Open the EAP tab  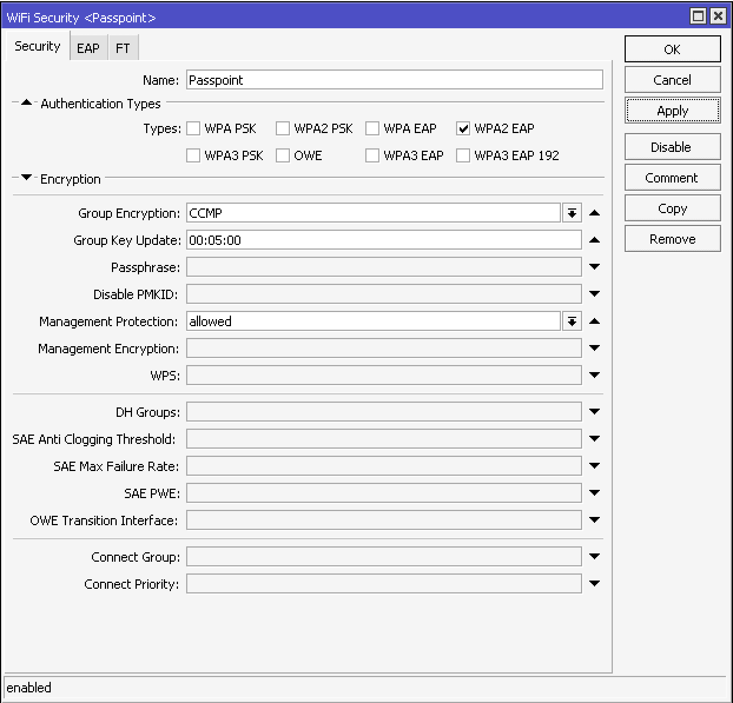point(88,48)
